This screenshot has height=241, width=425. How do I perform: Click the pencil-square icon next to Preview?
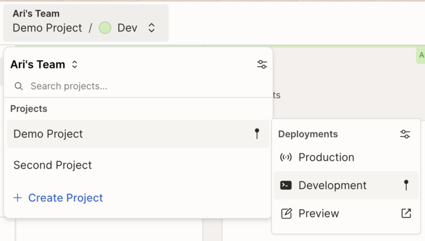click(286, 213)
